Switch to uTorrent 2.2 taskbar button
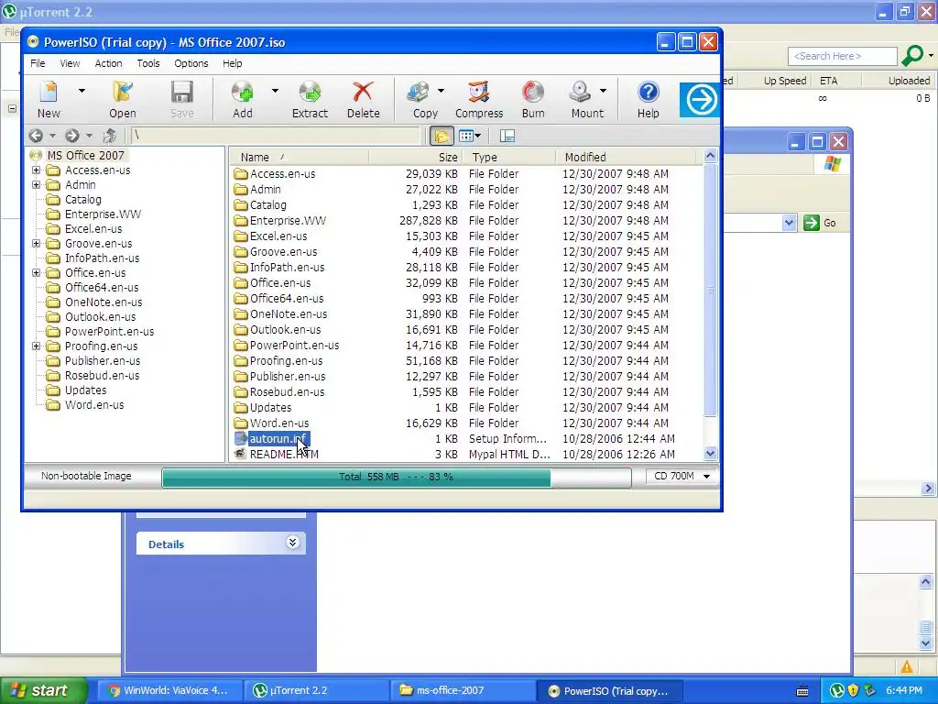Viewport: 938px width, 704px height. [316, 690]
